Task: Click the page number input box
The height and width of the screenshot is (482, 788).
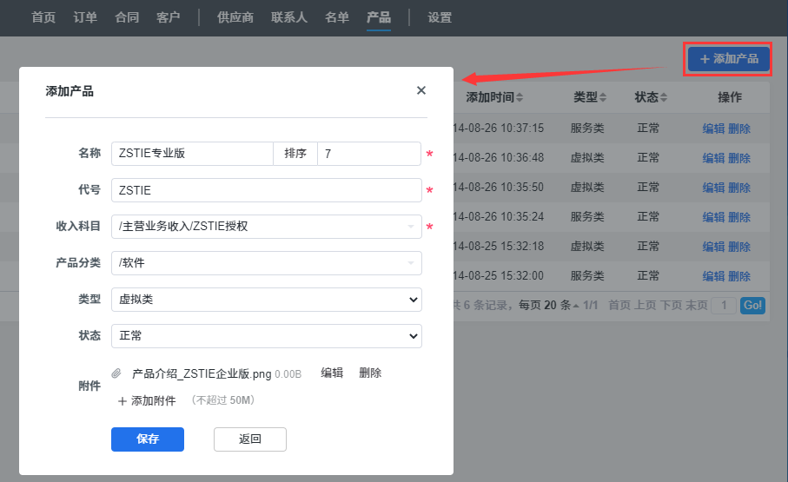Action: 724,305
